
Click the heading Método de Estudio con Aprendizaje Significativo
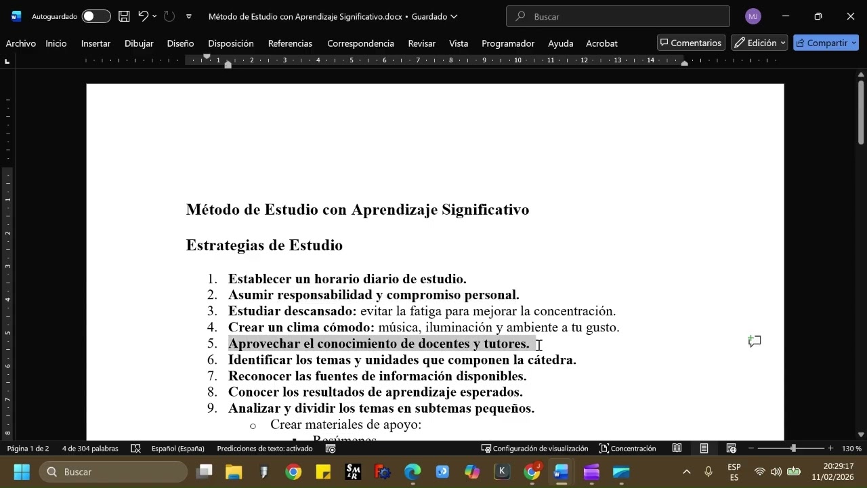(358, 210)
